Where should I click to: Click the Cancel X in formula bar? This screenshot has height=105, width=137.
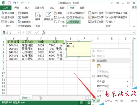30,32
